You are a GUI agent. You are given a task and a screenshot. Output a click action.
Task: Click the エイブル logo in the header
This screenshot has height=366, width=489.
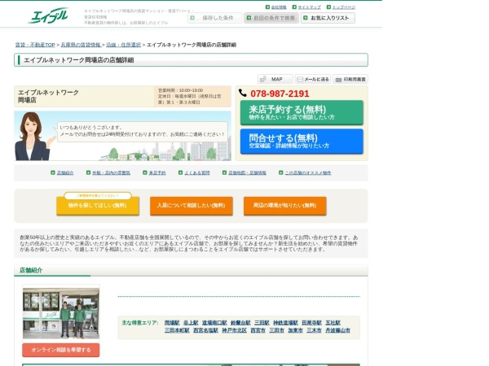[x=48, y=15]
